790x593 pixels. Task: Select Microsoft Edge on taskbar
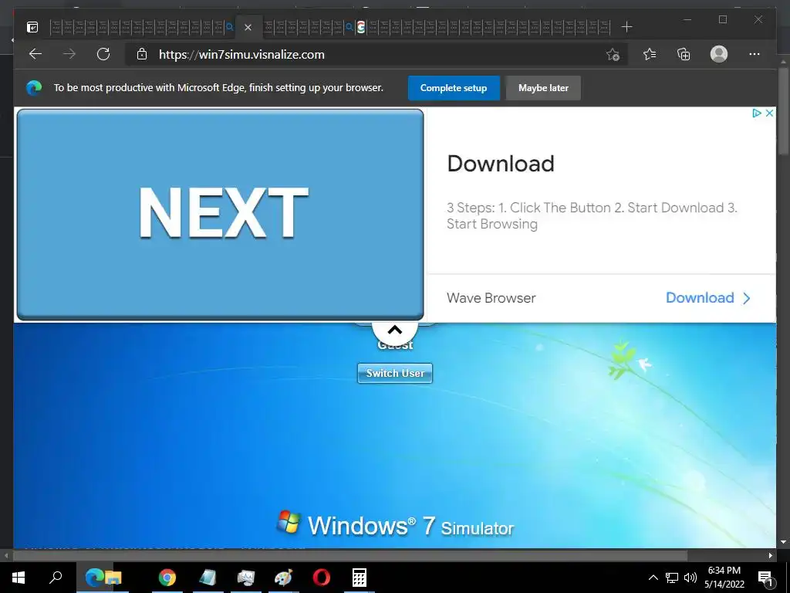click(93, 578)
